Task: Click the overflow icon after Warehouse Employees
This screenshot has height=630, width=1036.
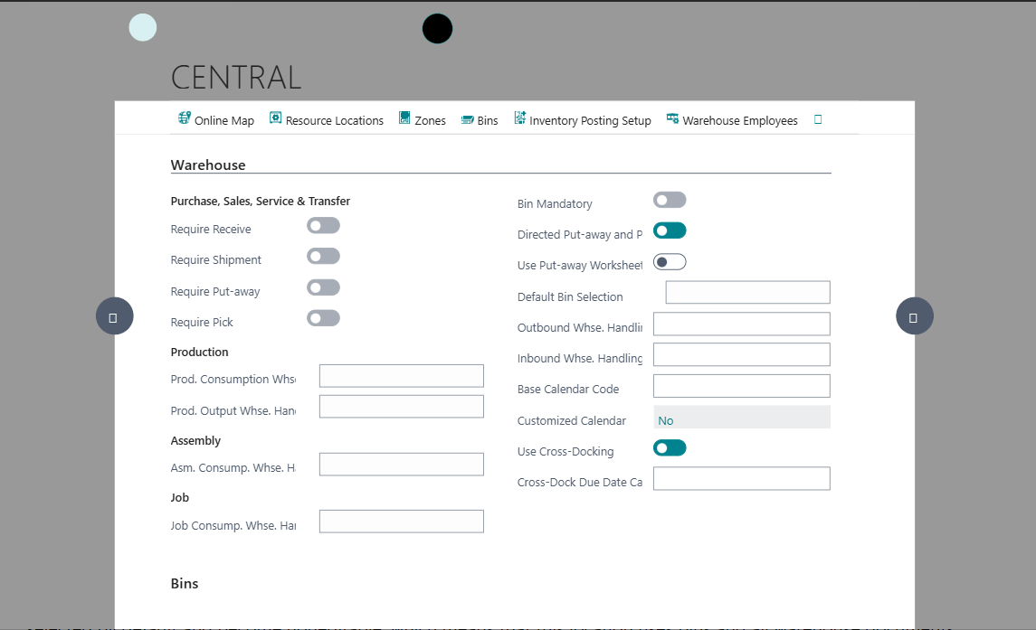Action: (818, 119)
